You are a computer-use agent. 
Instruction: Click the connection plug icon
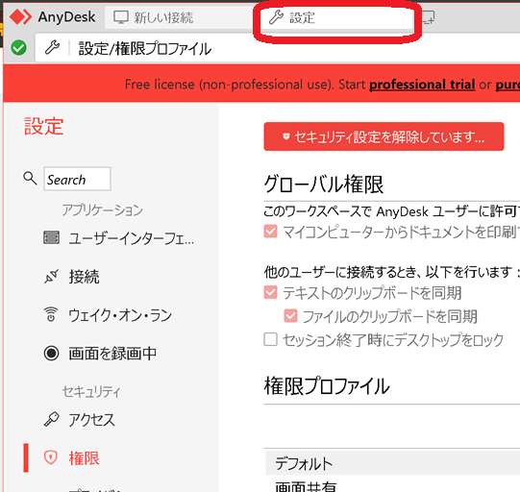click(51, 277)
